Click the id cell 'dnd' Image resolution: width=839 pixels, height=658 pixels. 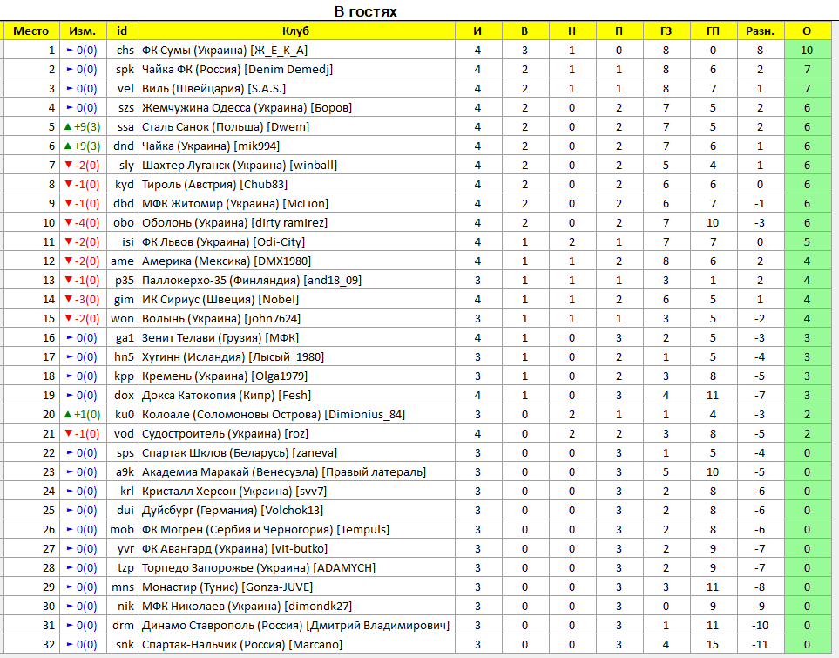point(124,146)
